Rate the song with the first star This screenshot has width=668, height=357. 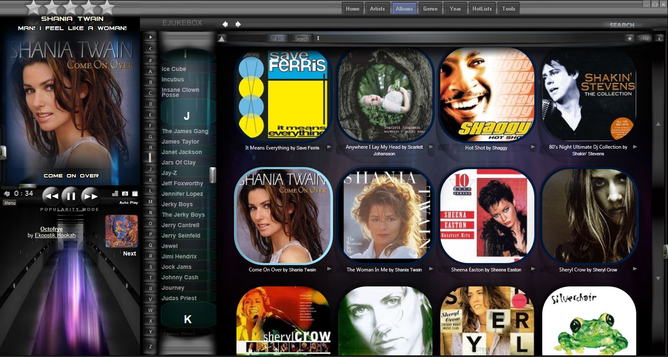(x=33, y=7)
